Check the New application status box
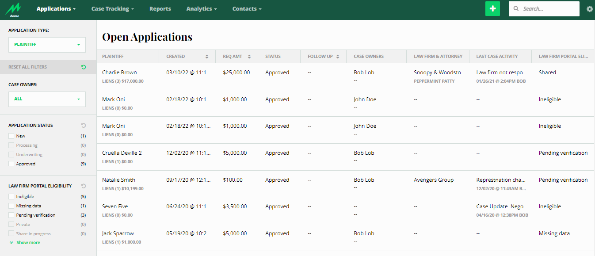 11,136
